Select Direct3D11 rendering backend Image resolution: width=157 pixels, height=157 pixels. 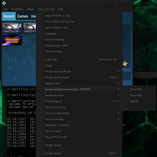pos(138,95)
